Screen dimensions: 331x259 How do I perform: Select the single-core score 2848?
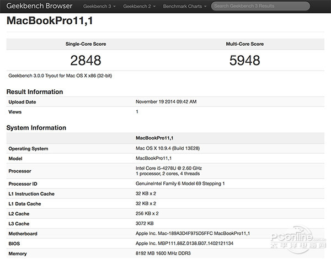pos(86,60)
